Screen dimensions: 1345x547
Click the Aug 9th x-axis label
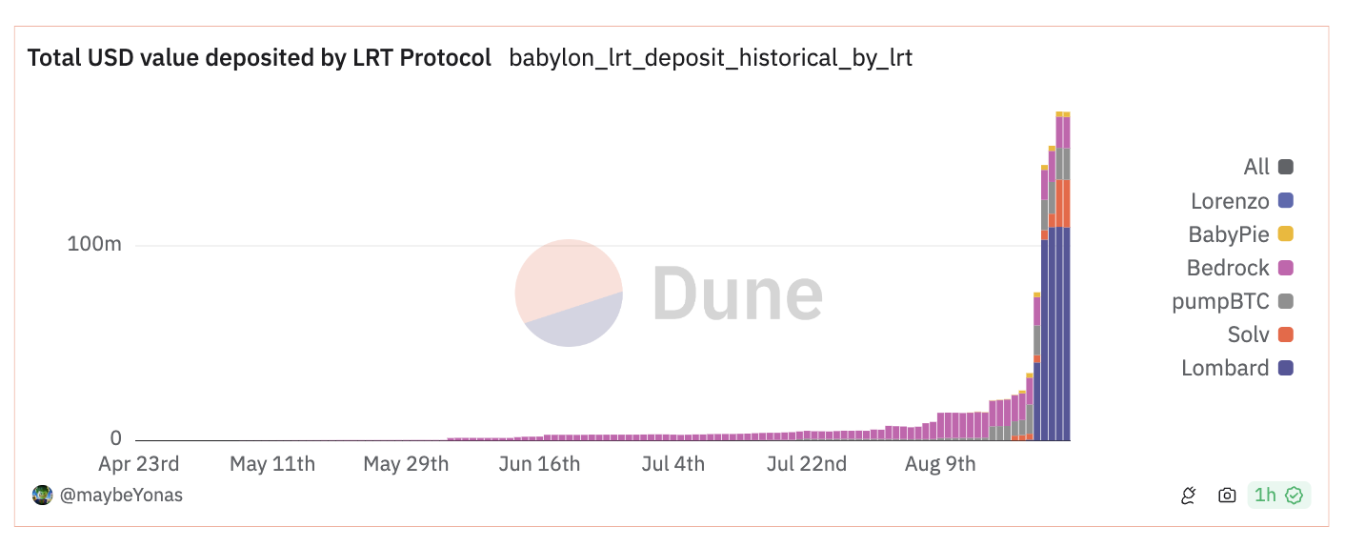pos(940,464)
